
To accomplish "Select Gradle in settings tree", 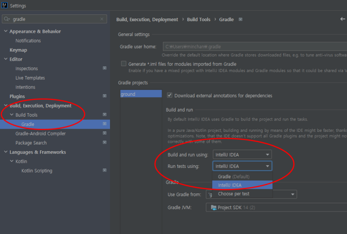I will click(x=55, y=124).
